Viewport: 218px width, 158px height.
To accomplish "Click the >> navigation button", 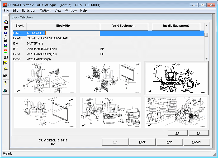I will (198, 133).
